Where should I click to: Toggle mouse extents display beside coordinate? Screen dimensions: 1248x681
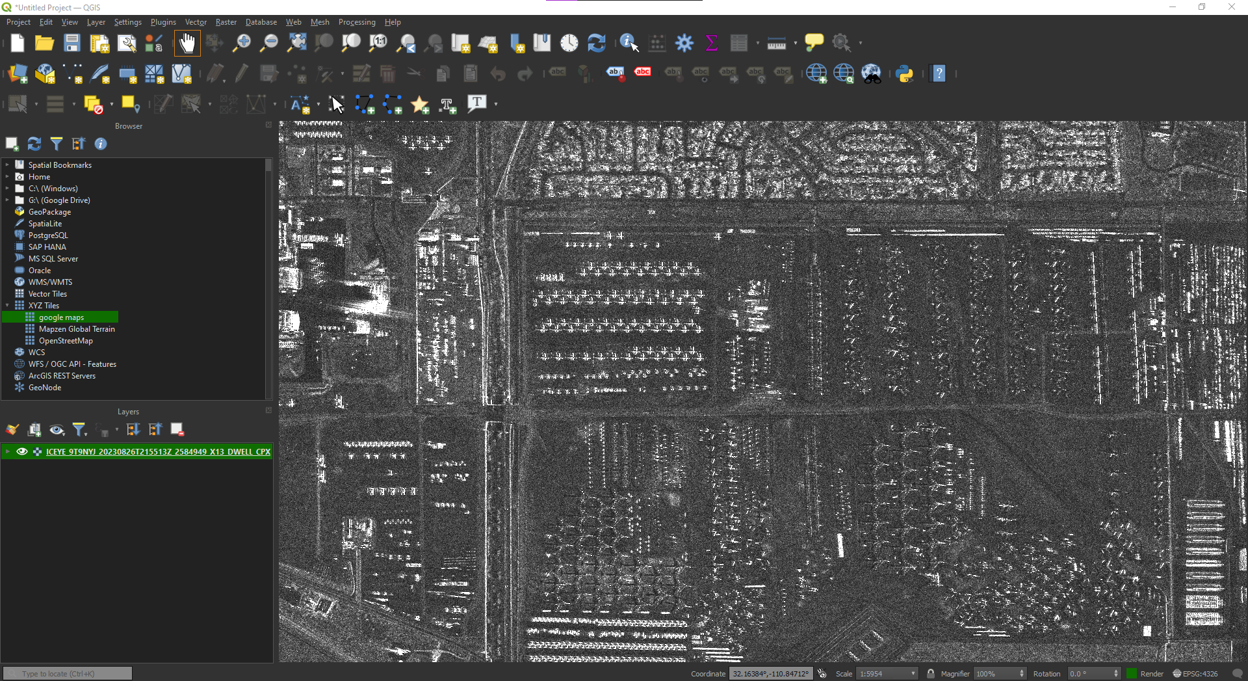822,674
